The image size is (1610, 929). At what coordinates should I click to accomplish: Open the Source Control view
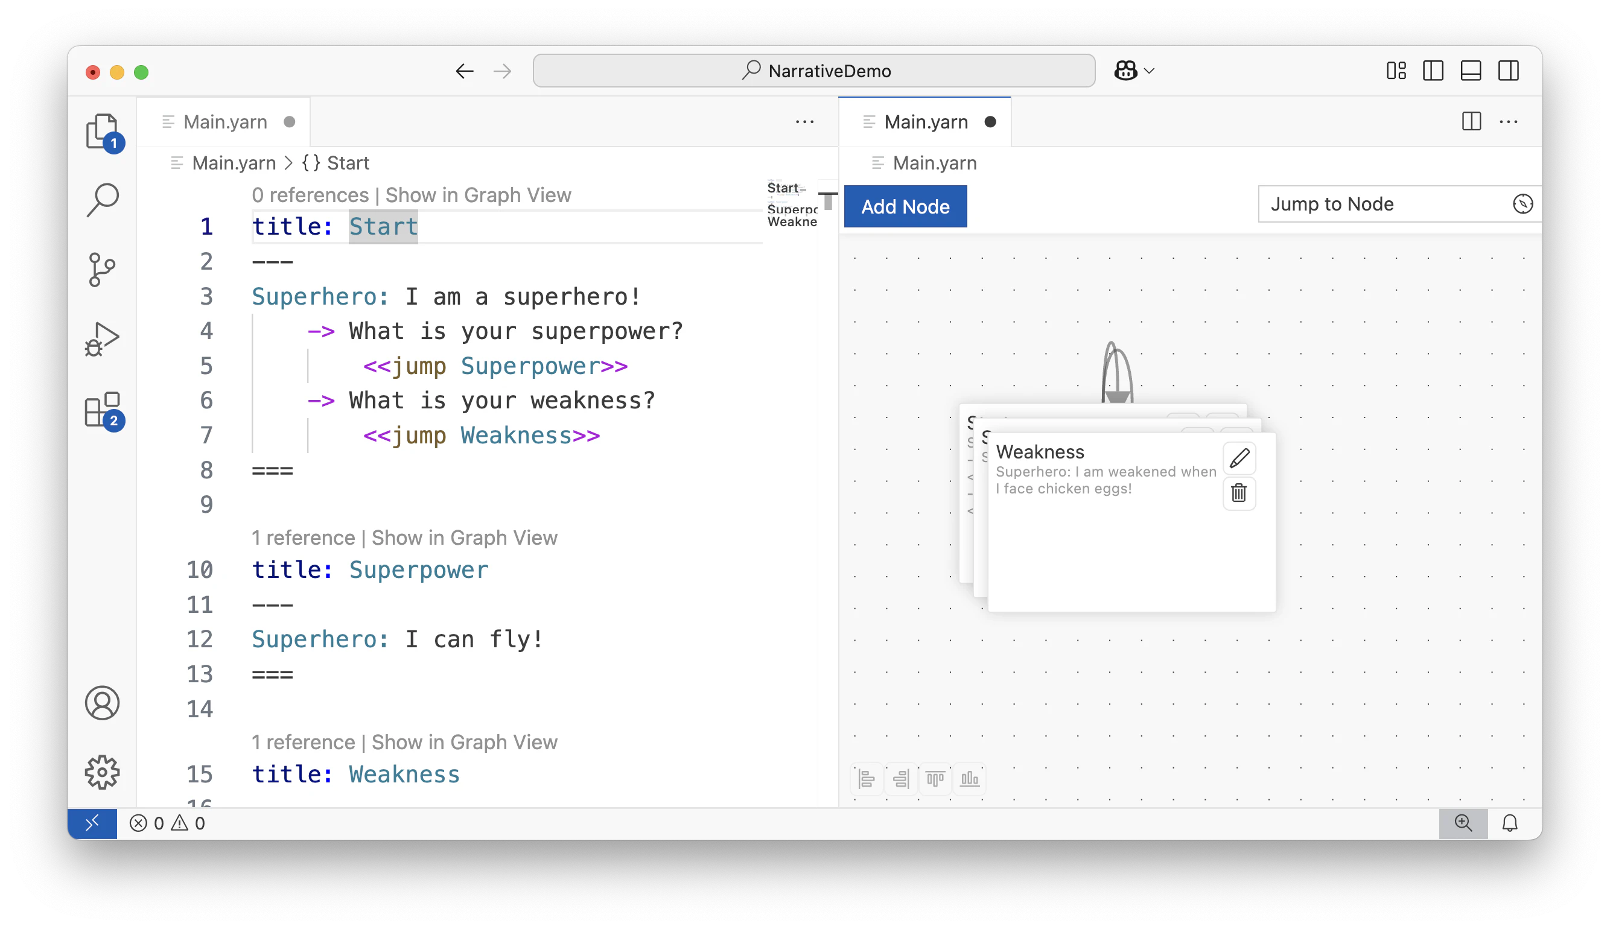click(102, 269)
